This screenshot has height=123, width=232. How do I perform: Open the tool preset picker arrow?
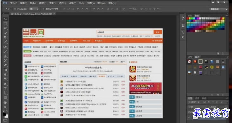(x=11, y=9)
